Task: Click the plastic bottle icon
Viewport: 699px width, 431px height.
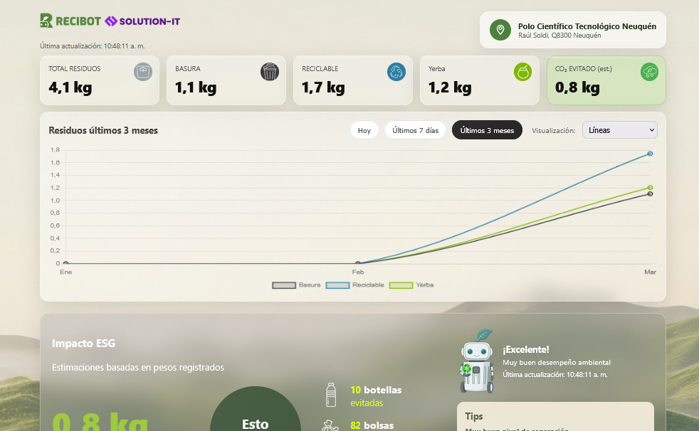Action: click(330, 395)
